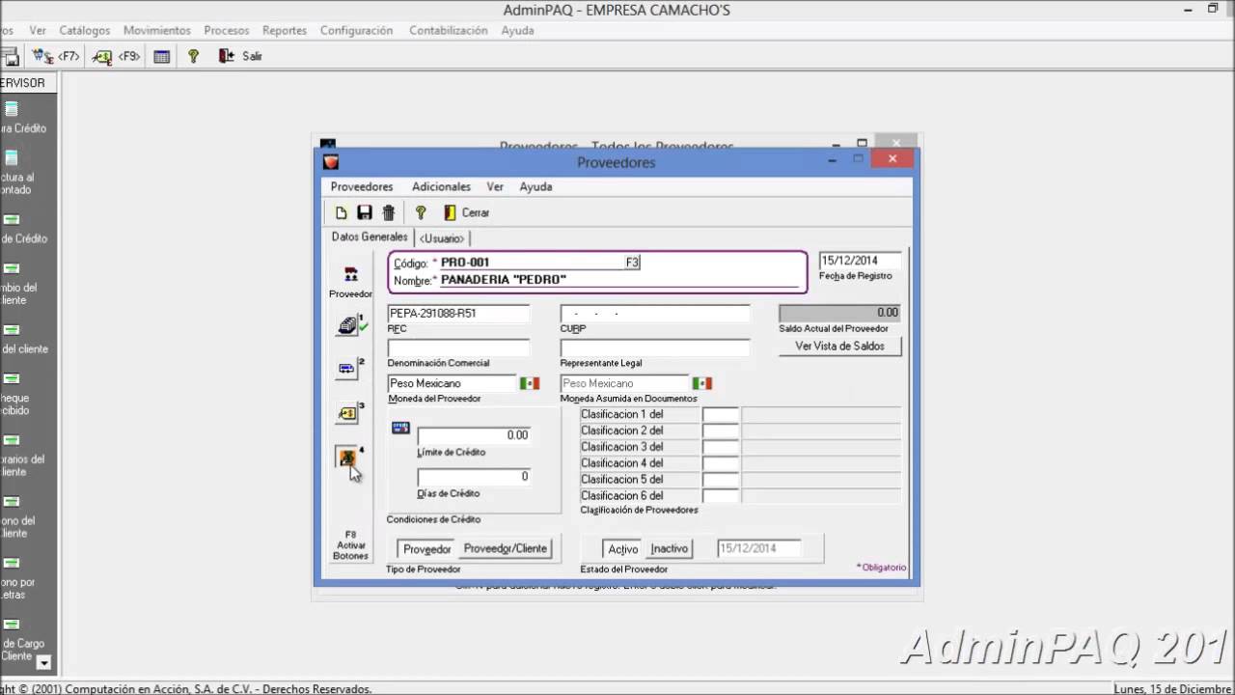Set provider status to Inactivo
Image resolution: width=1235 pixels, height=695 pixels.
pos(670,548)
